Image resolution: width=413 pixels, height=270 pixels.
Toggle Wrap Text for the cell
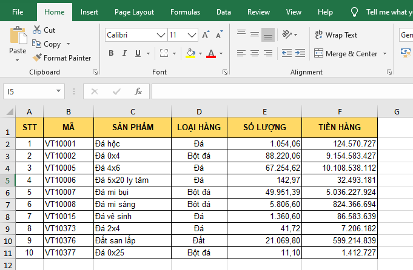[x=336, y=35]
